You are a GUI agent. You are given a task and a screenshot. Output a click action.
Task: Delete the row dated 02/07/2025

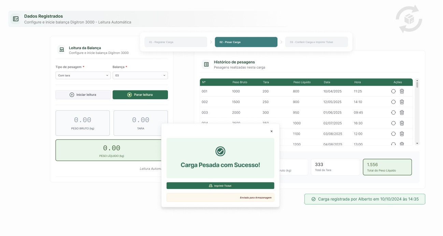pyautogui.click(x=402, y=123)
